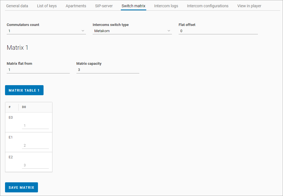Viewport: 283px width, 196px height.
Task: Open the General data tab
Action: tap(17, 6)
